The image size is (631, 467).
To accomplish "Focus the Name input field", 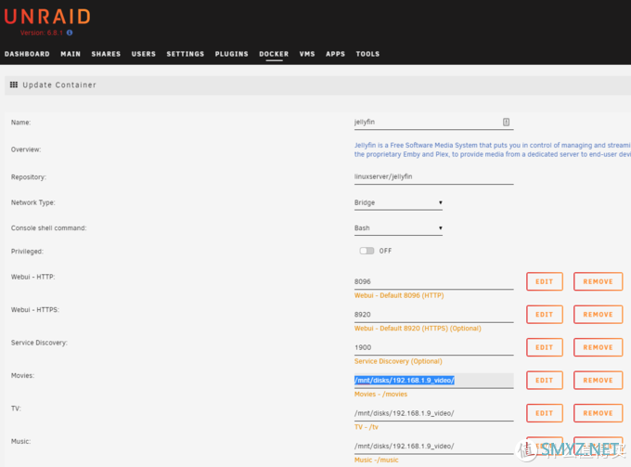I will point(434,123).
